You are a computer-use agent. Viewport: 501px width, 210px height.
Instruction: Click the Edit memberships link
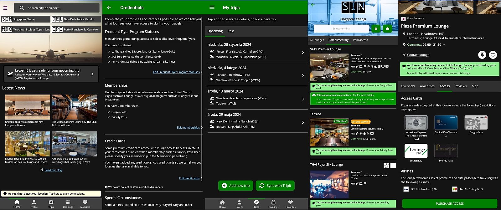point(188,127)
